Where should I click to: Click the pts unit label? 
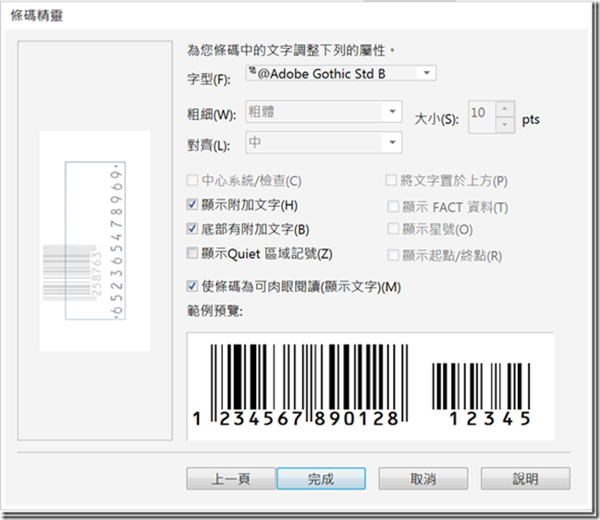(531, 120)
